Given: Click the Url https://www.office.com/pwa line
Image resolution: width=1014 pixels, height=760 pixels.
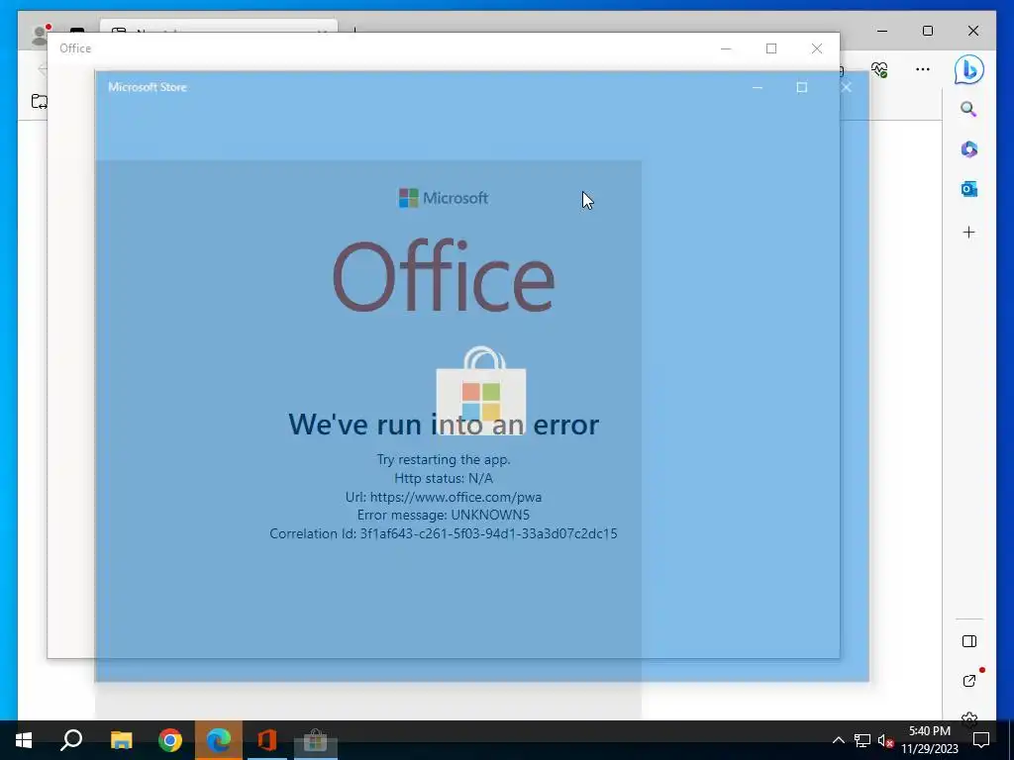Looking at the screenshot, I should (444, 497).
